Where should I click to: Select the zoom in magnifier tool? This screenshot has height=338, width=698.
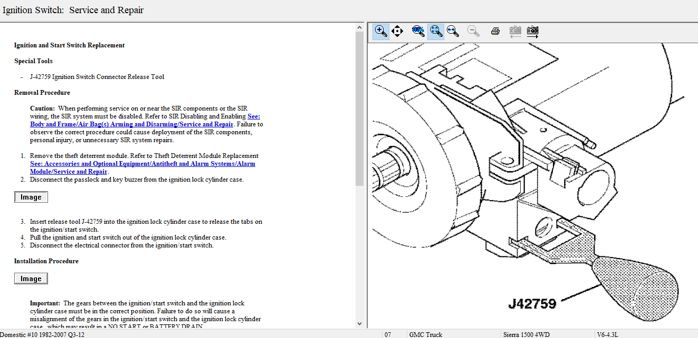pyautogui.click(x=381, y=31)
